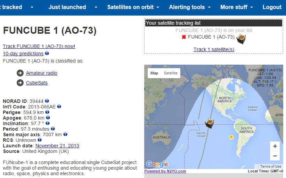Screen dimensions: 286x178
Task: Zoom in on map with plus button
Action: point(275,146)
